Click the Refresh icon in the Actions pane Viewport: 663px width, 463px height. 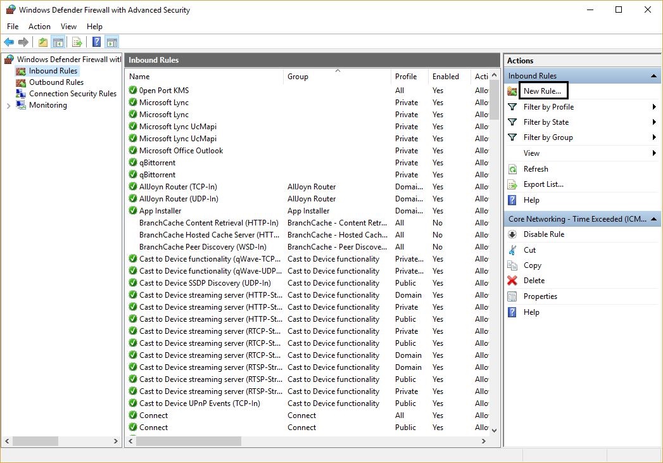(x=511, y=169)
